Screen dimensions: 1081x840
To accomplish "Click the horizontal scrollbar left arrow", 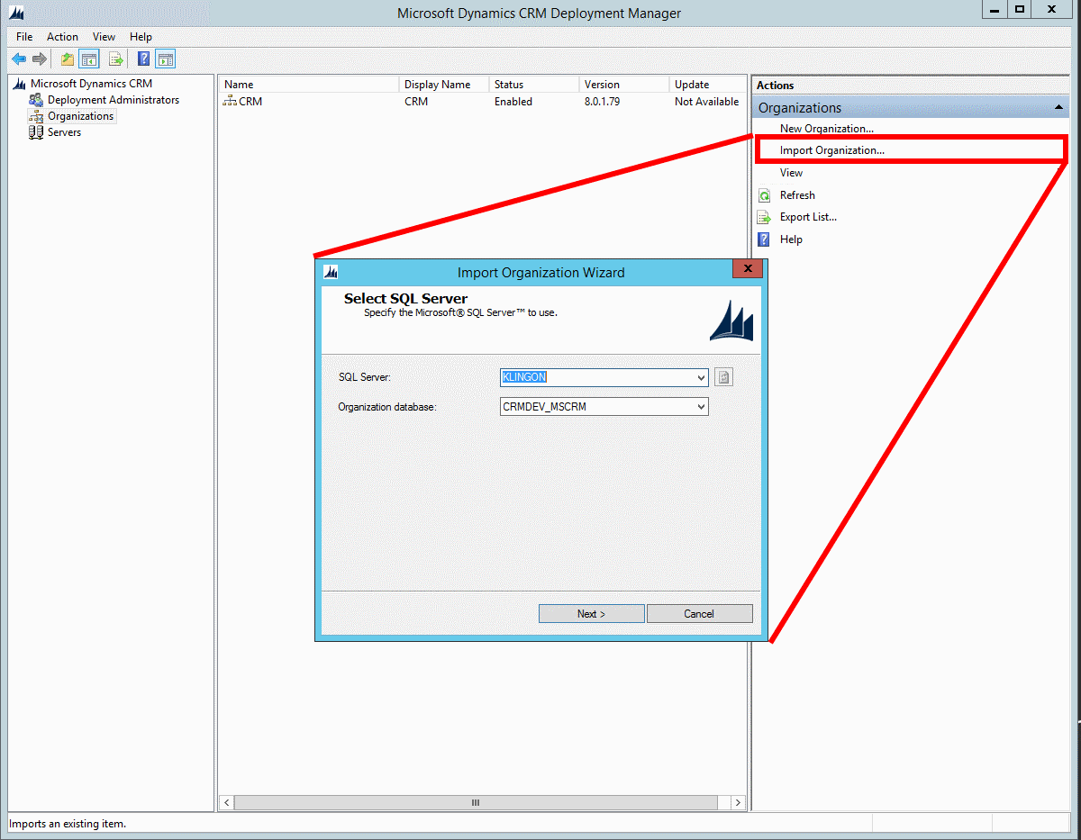I will tap(227, 802).
